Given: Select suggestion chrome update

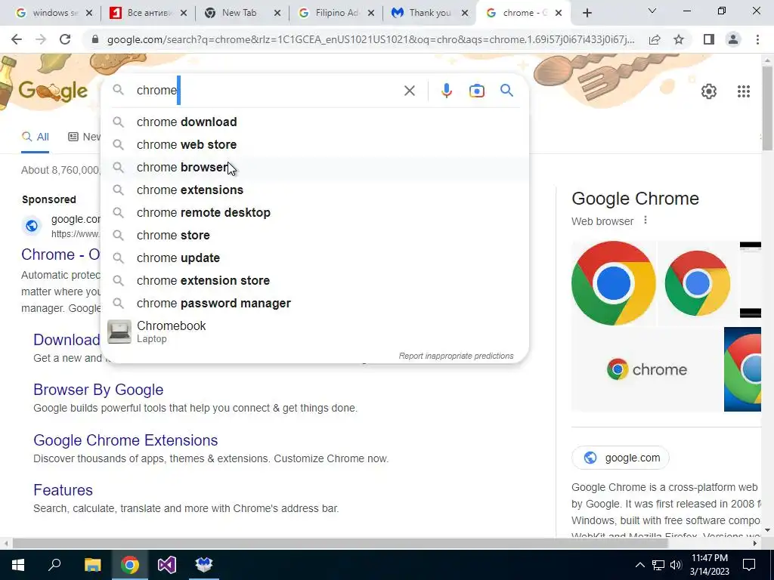Looking at the screenshot, I should (x=315, y=258).
